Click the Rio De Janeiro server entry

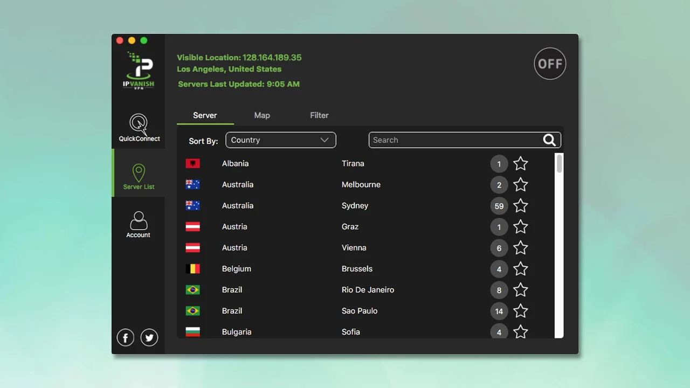(x=368, y=289)
